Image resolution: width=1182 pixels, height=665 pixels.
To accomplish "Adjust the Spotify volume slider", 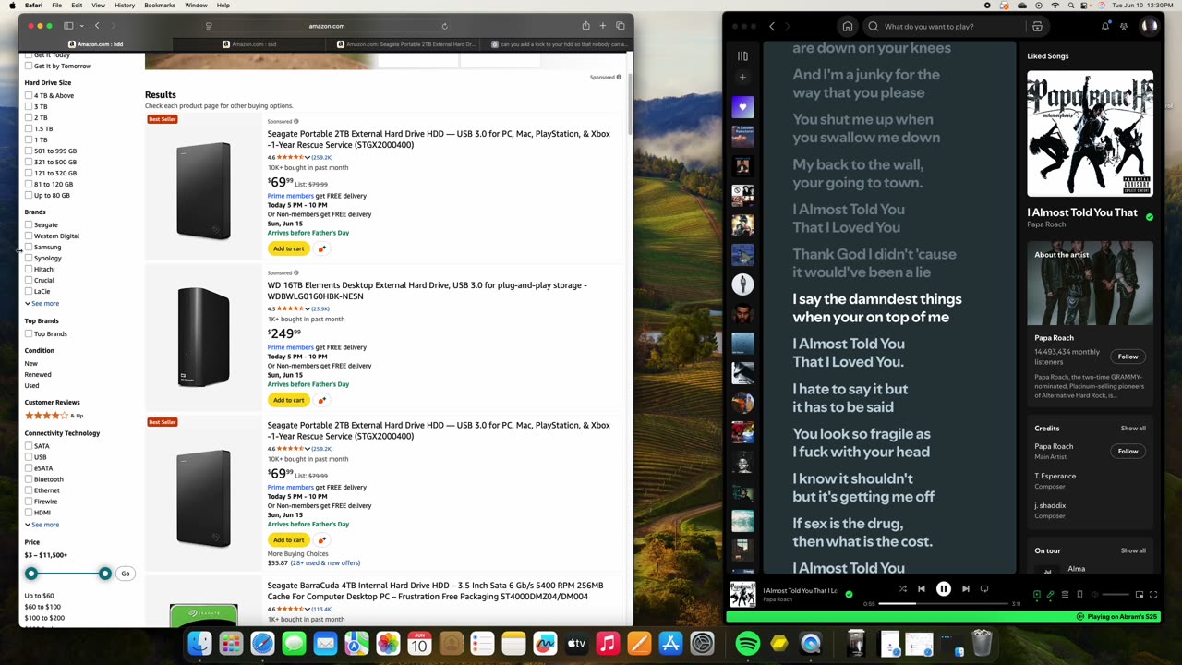I will point(1116,595).
